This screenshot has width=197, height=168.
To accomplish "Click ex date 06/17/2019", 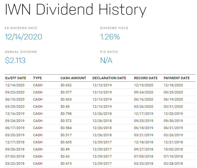I will [15, 128].
